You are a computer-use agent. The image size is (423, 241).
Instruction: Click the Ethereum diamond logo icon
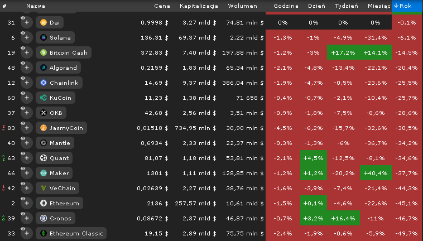point(44,203)
